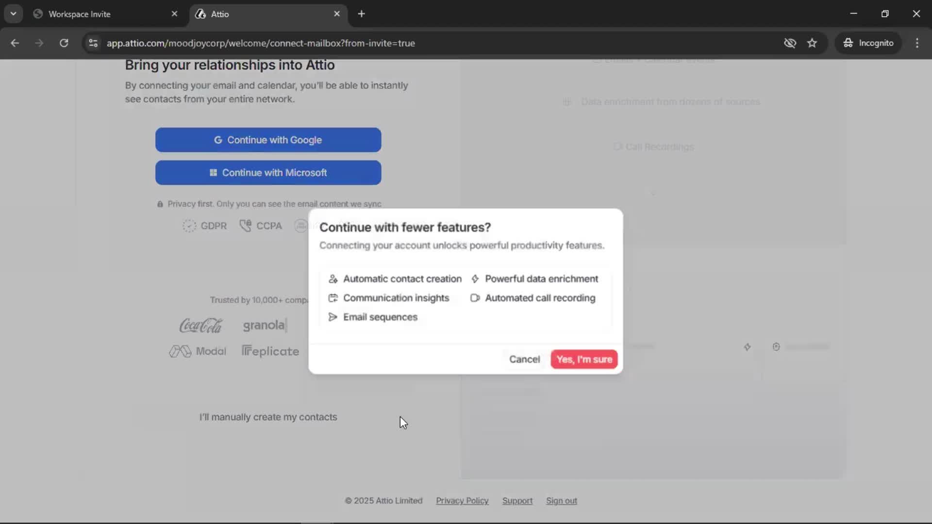Select the Automatic contact creation icon
932x524 pixels.
[333, 279]
